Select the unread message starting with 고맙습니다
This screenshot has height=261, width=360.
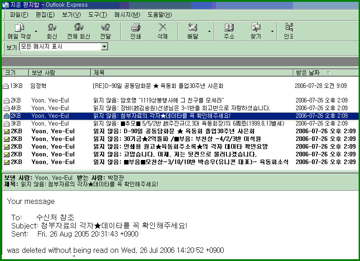click(181, 154)
